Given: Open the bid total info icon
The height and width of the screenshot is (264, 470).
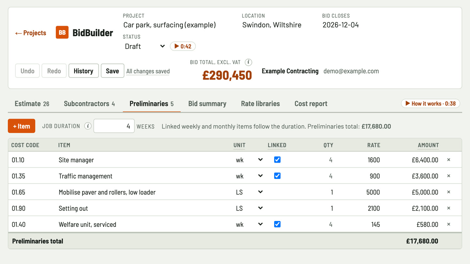Looking at the screenshot, I should [248, 62].
